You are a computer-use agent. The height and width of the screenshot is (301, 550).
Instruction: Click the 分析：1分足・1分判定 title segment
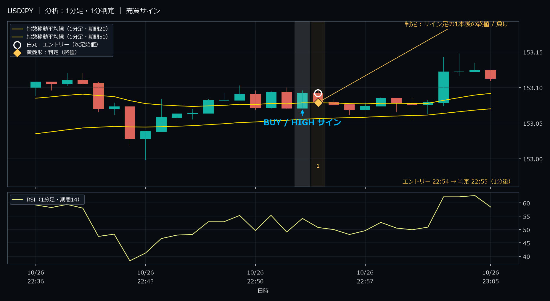coord(80,11)
